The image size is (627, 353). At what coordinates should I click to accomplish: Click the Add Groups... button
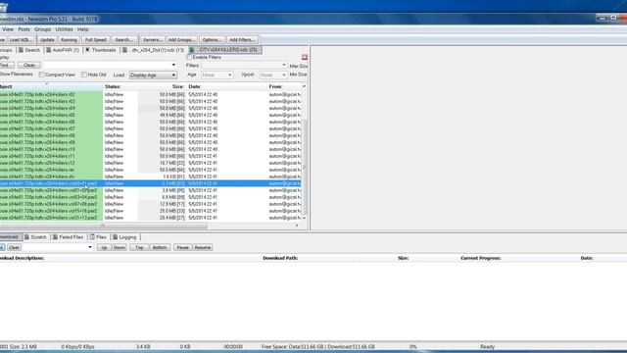(181, 40)
